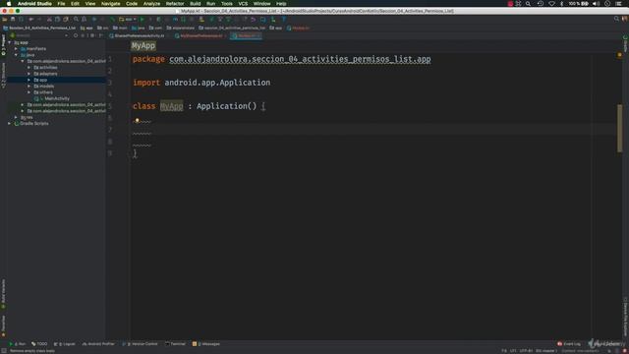Select the selected app package in tree

(57, 80)
